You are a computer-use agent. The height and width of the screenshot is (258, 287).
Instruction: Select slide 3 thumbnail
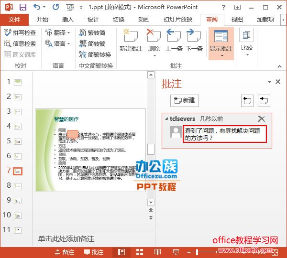coord(18,112)
